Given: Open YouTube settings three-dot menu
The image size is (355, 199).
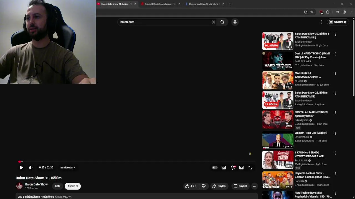Looking at the screenshot, I should tap(322, 22).
